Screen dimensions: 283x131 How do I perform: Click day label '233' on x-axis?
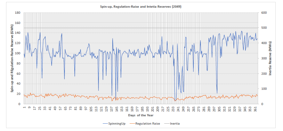click(173, 109)
